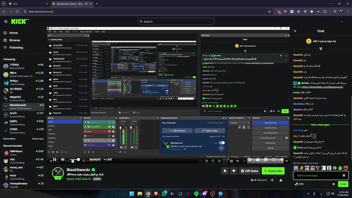The width and height of the screenshot is (352, 198).
Task: Open Discord from the taskbar
Action: [204, 194]
